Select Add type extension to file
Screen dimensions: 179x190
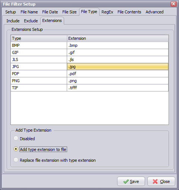16,149
